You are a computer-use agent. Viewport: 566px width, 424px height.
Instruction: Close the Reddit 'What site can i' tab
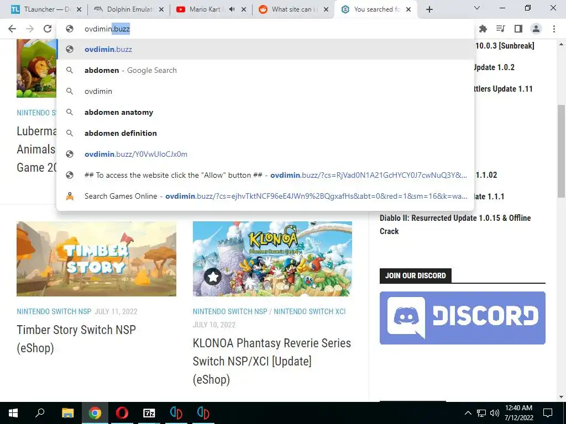point(326,9)
